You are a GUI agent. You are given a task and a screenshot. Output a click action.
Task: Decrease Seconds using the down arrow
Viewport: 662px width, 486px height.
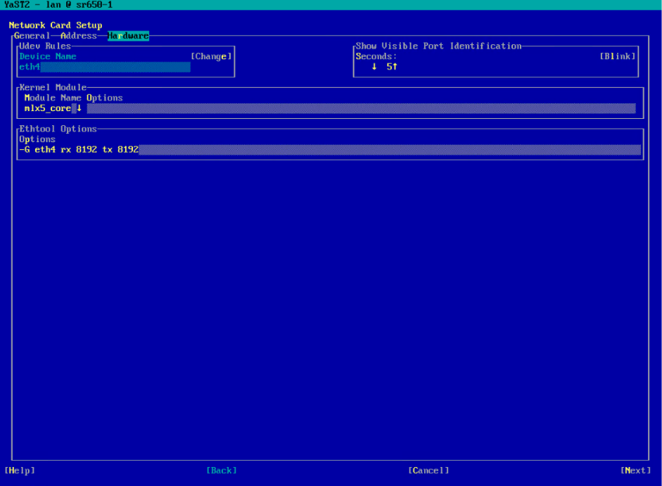(374, 67)
